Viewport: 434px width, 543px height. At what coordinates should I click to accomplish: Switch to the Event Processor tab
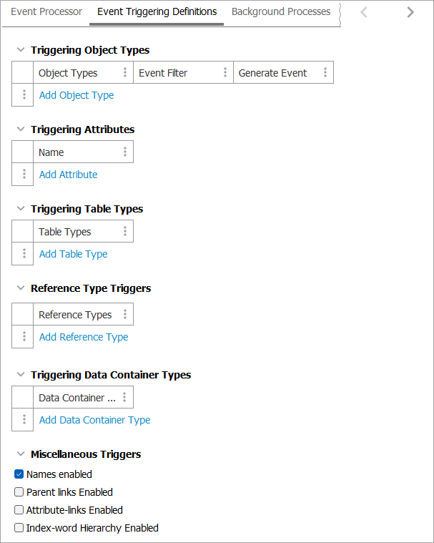[x=46, y=12]
